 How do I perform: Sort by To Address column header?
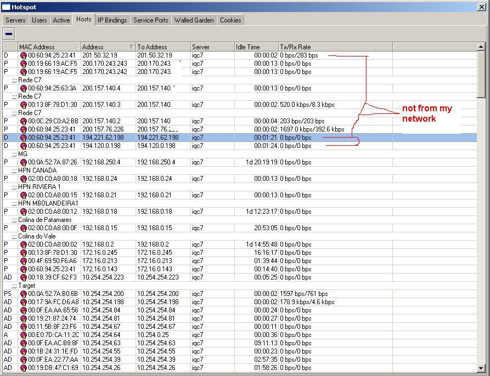[x=163, y=47]
